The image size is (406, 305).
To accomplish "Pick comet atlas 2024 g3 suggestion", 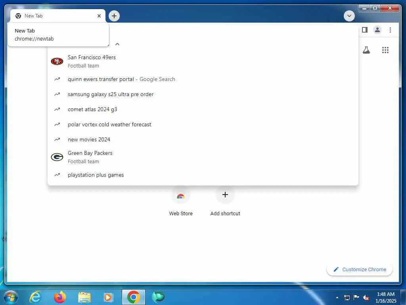I will coord(203,109).
